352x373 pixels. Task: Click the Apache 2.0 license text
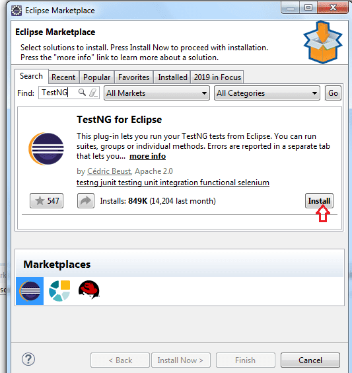[154, 171]
